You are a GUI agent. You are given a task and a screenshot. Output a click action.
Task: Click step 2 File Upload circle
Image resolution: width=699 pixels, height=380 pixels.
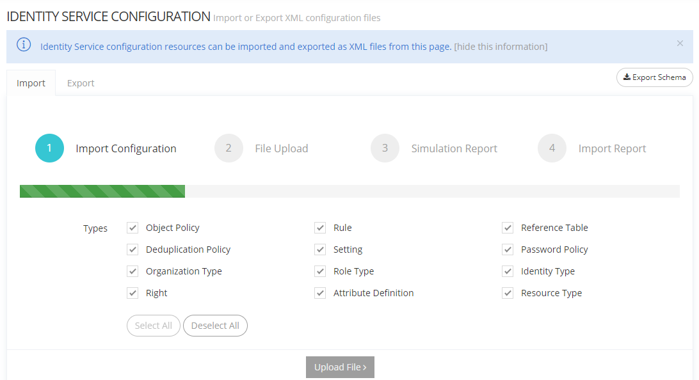pos(229,148)
